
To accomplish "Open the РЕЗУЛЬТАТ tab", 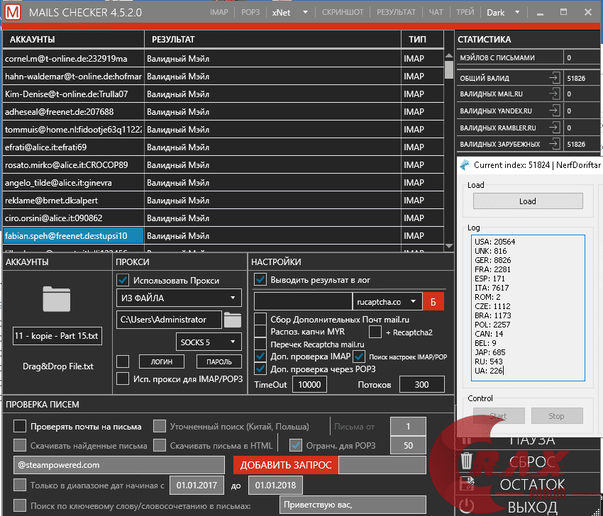I will point(396,12).
